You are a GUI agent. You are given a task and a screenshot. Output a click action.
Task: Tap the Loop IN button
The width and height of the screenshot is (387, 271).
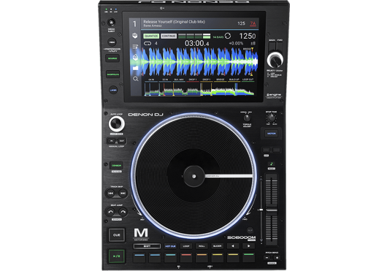click(x=111, y=141)
